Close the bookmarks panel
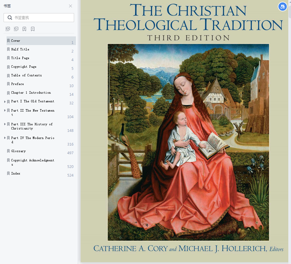The image size is (291, 264). (71, 6)
